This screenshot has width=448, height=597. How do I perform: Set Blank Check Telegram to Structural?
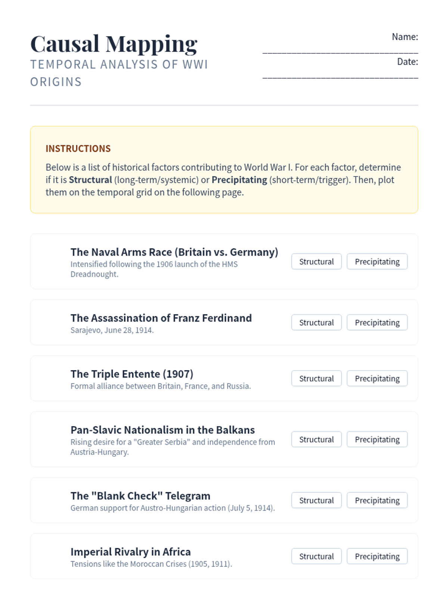[316, 500]
